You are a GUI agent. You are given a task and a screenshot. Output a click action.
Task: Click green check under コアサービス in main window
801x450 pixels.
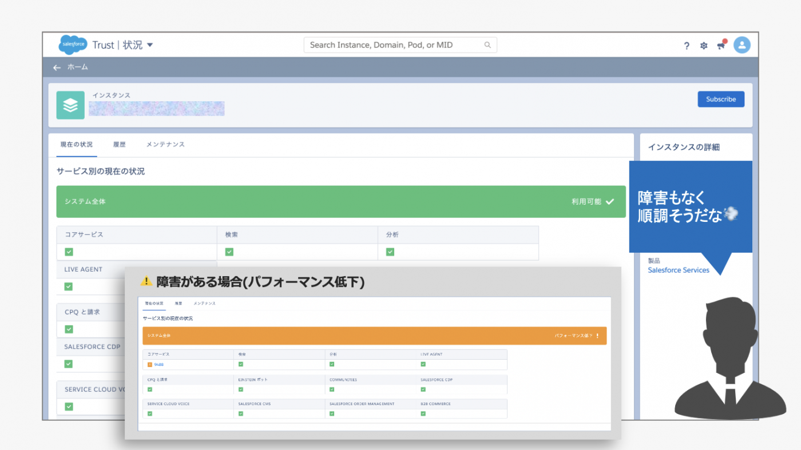tap(69, 252)
